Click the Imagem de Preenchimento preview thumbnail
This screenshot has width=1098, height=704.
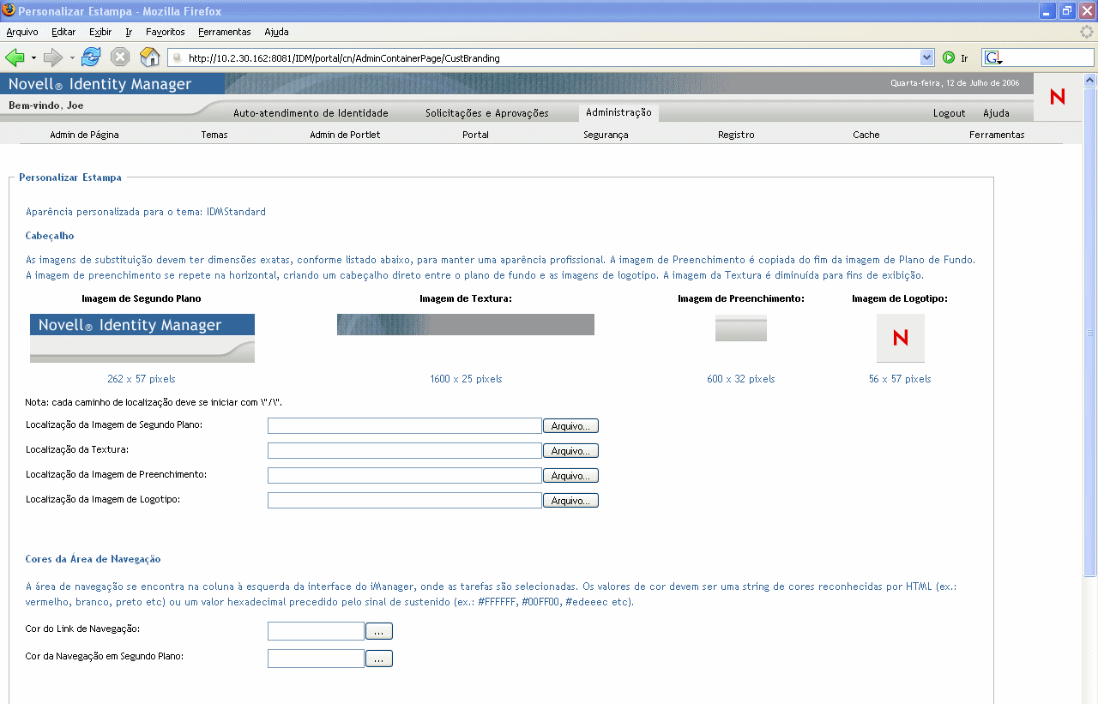[741, 328]
